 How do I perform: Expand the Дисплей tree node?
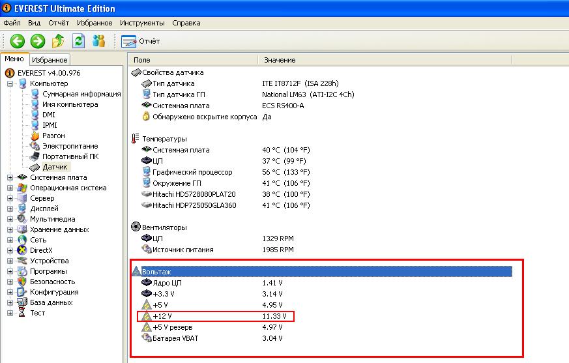10,209
